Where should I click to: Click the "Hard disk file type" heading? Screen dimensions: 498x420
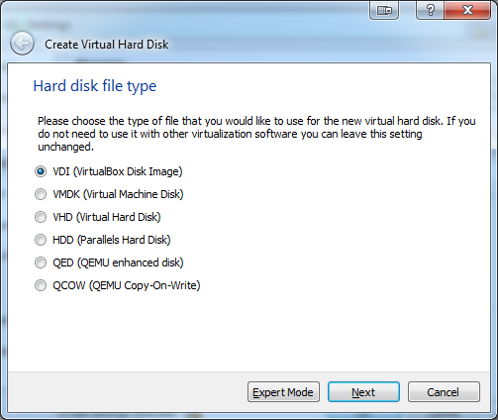click(x=95, y=86)
